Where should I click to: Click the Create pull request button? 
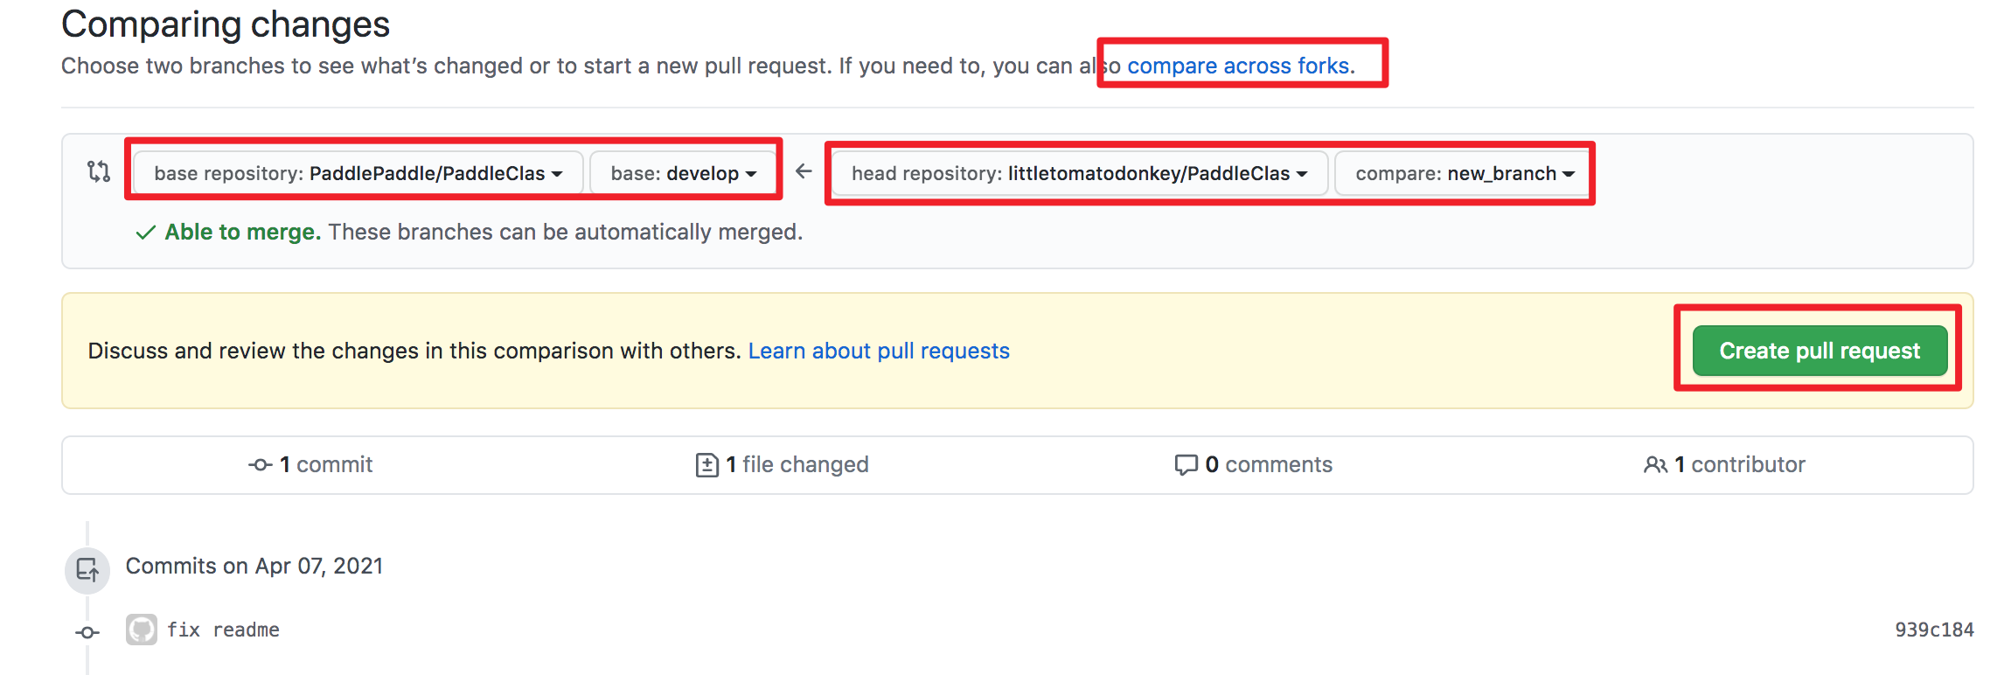[x=1820, y=351]
